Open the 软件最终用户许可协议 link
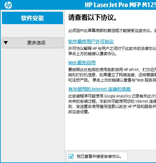156x163 pixels. point(91,41)
